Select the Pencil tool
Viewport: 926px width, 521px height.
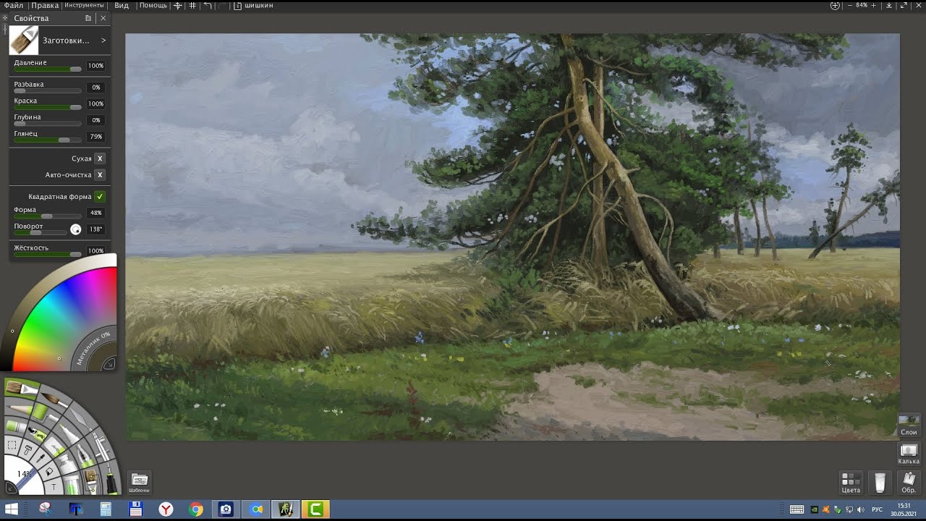coord(19,409)
